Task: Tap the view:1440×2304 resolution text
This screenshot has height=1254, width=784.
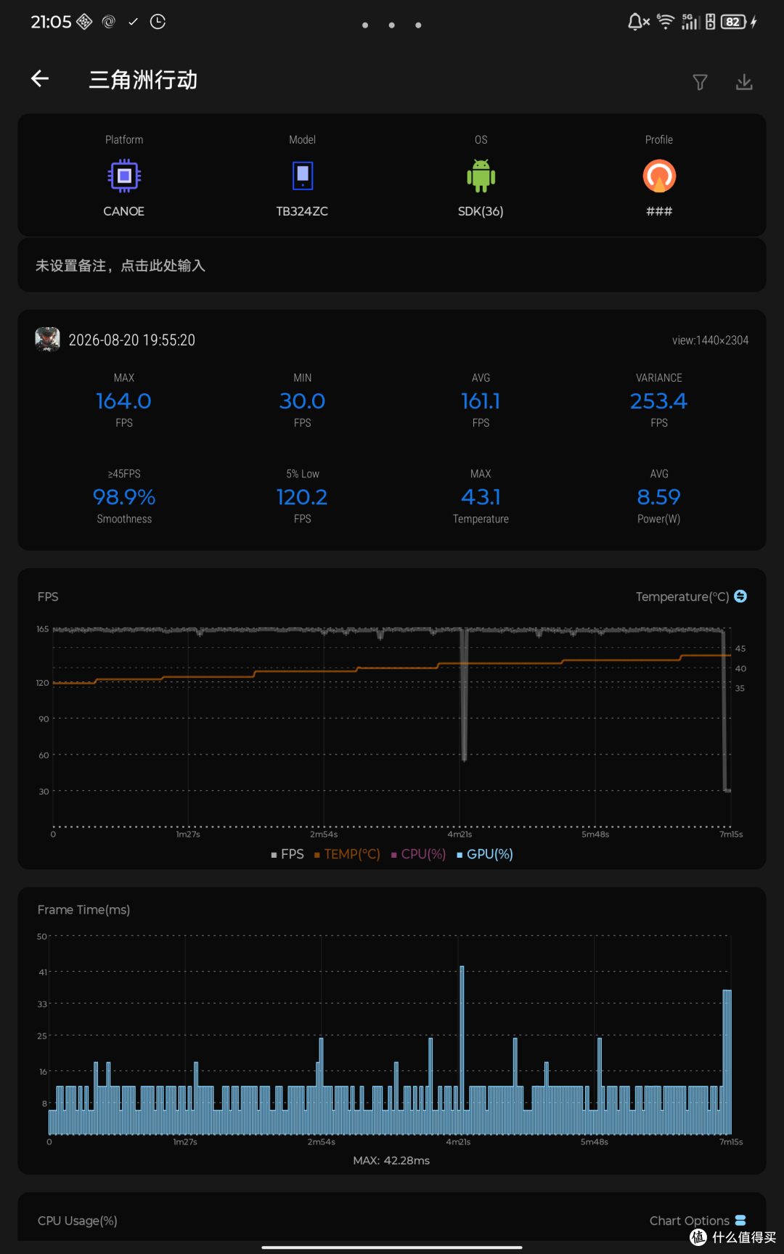Action: [x=710, y=340]
